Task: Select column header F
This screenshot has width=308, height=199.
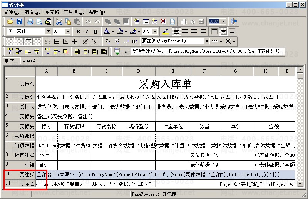Action: 204,71
